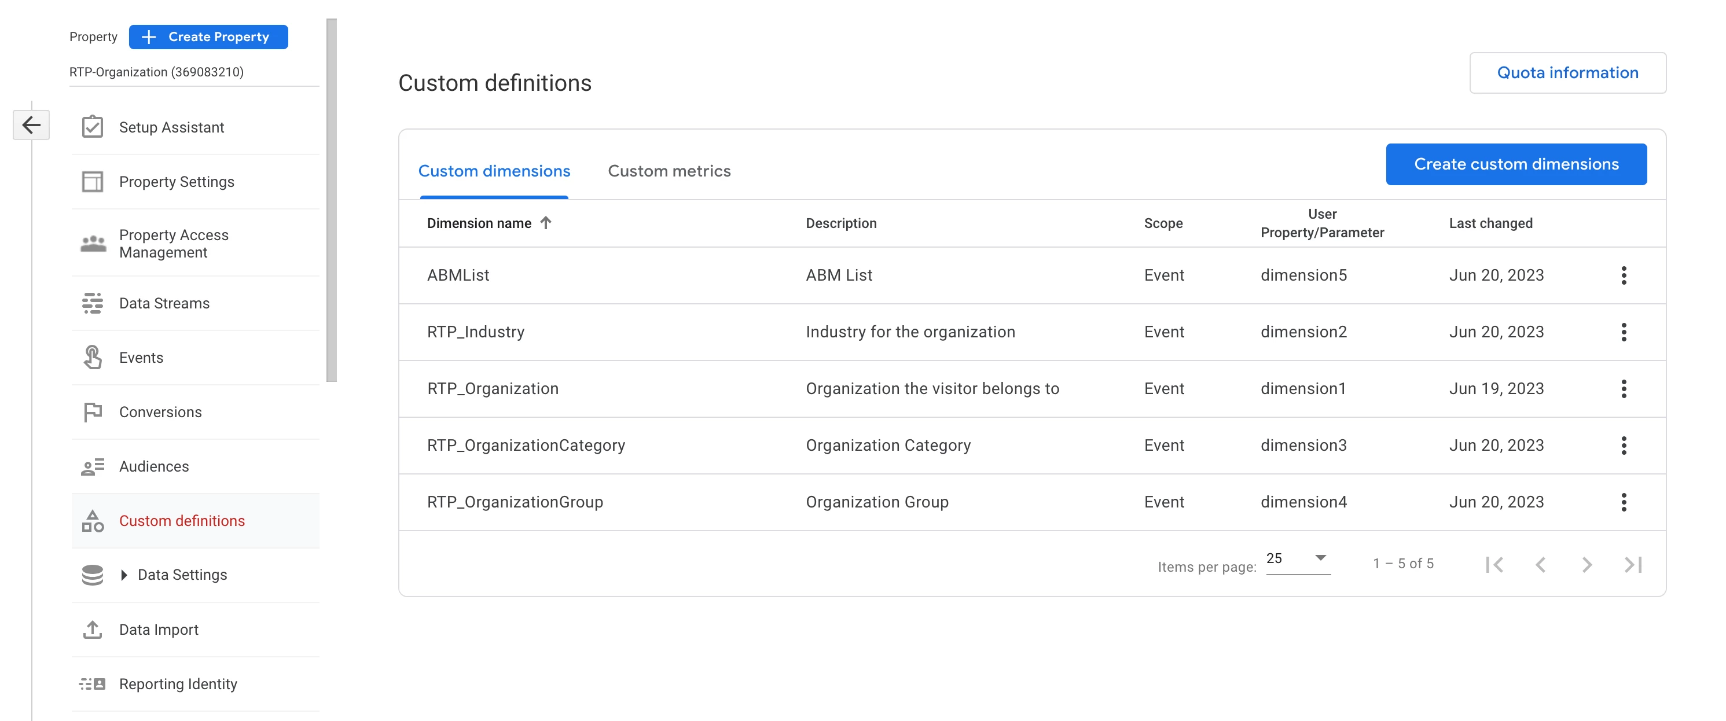Click the Create Property button
1726x721 pixels.
click(208, 37)
